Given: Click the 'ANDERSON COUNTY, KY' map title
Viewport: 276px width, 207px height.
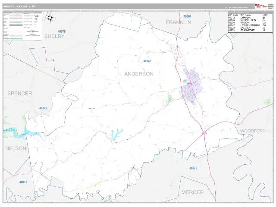Looking at the screenshot, I should tap(19, 6).
